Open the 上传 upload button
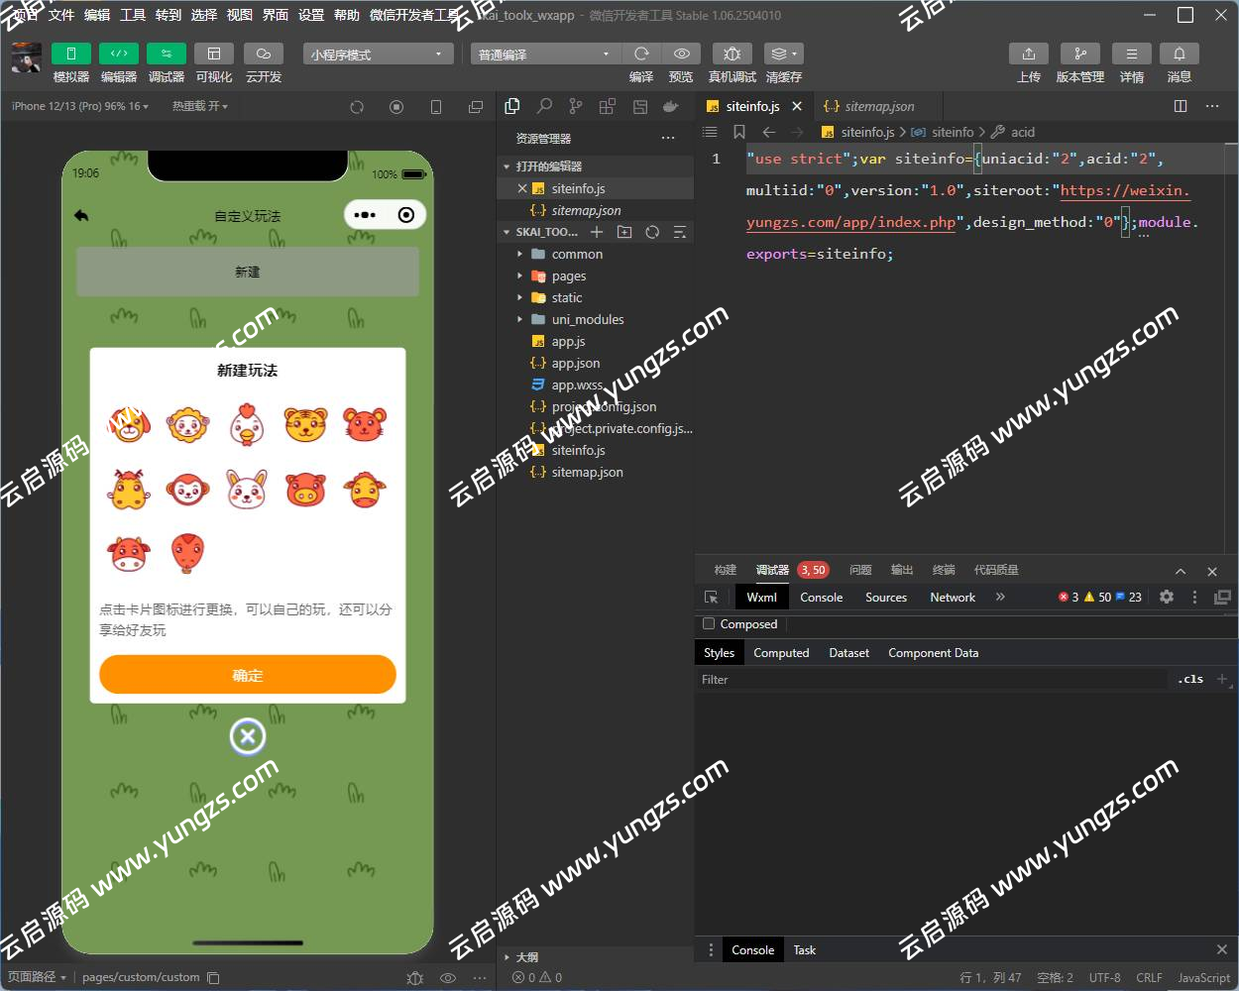 click(1028, 54)
